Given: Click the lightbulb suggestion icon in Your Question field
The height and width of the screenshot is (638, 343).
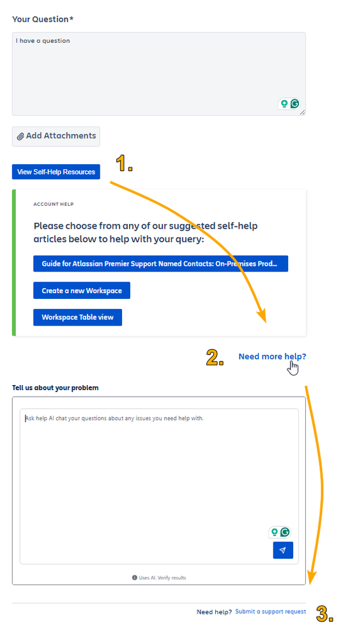Looking at the screenshot, I should pyautogui.click(x=284, y=103).
